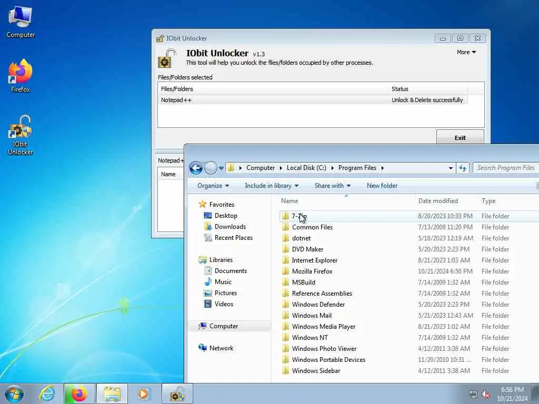539x404 pixels.
Task: Switch to Firefox in the taskbar
Action: (79, 393)
